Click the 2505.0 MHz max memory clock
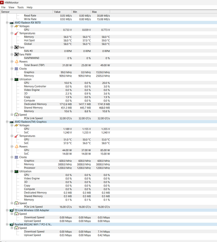Viewport: 217px width, 242px height. pos(103,76)
